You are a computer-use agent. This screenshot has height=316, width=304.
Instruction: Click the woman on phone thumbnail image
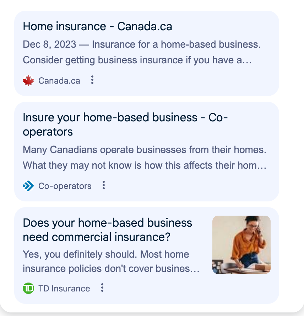click(x=241, y=245)
